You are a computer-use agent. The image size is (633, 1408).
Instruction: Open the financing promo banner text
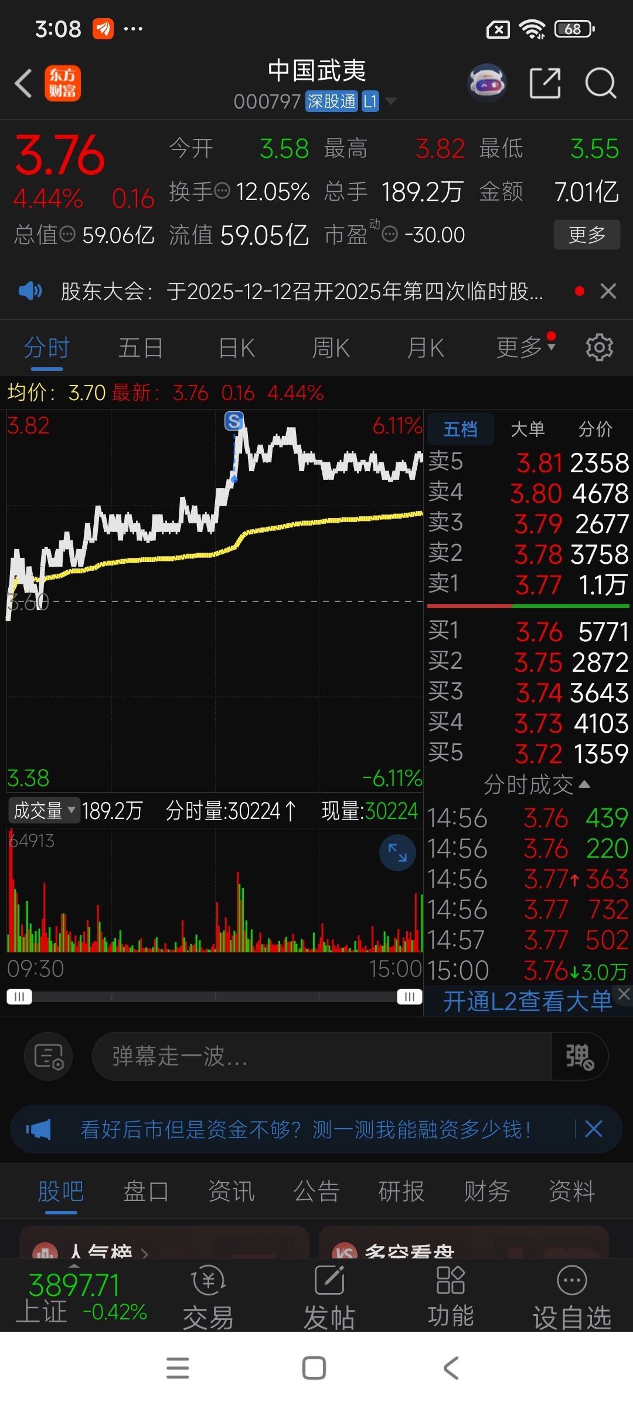[x=306, y=1129]
